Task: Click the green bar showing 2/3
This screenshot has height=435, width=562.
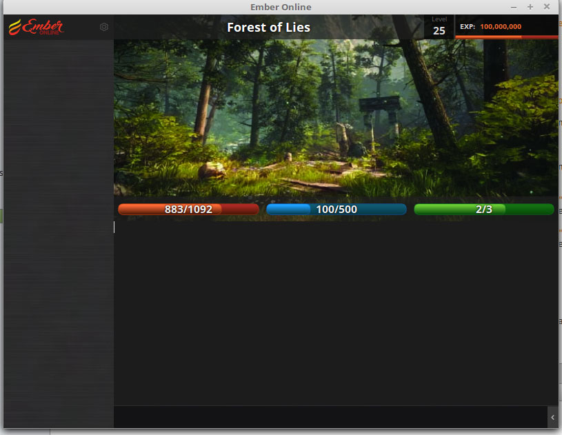Action: coord(483,210)
